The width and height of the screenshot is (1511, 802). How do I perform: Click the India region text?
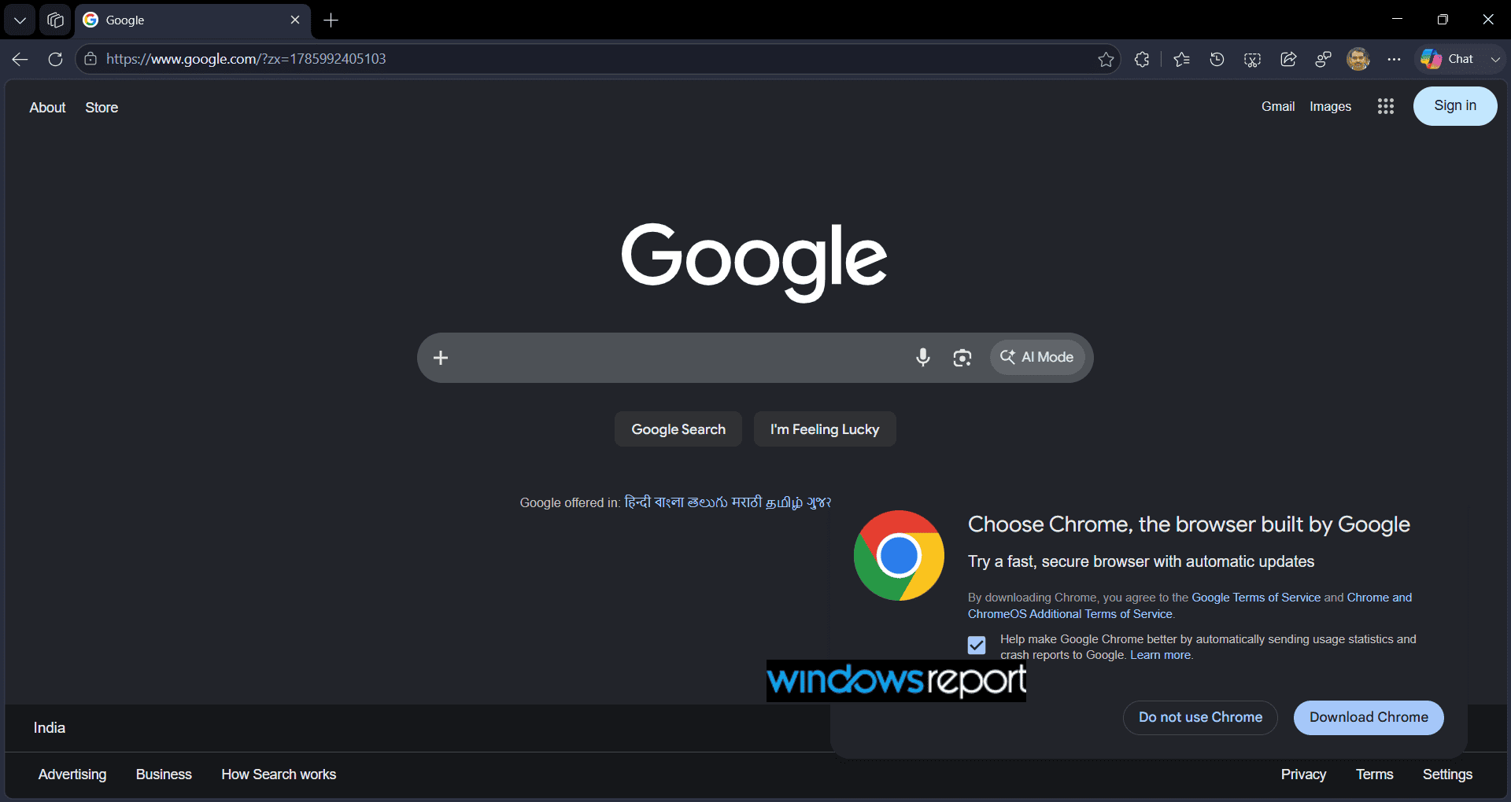pyautogui.click(x=50, y=728)
